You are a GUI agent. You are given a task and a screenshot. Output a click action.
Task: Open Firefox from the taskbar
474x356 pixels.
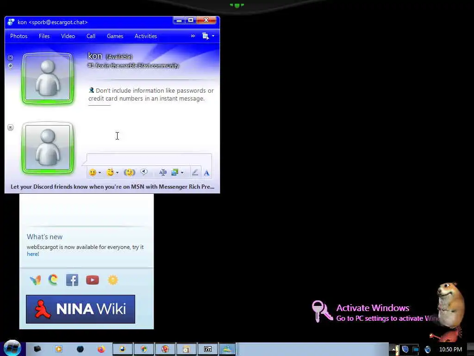(101, 350)
